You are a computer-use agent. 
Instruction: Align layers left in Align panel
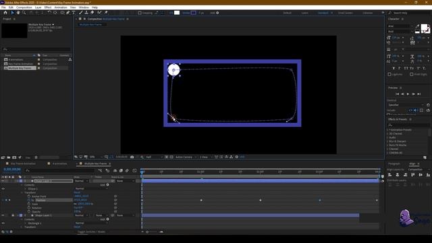pos(389,175)
